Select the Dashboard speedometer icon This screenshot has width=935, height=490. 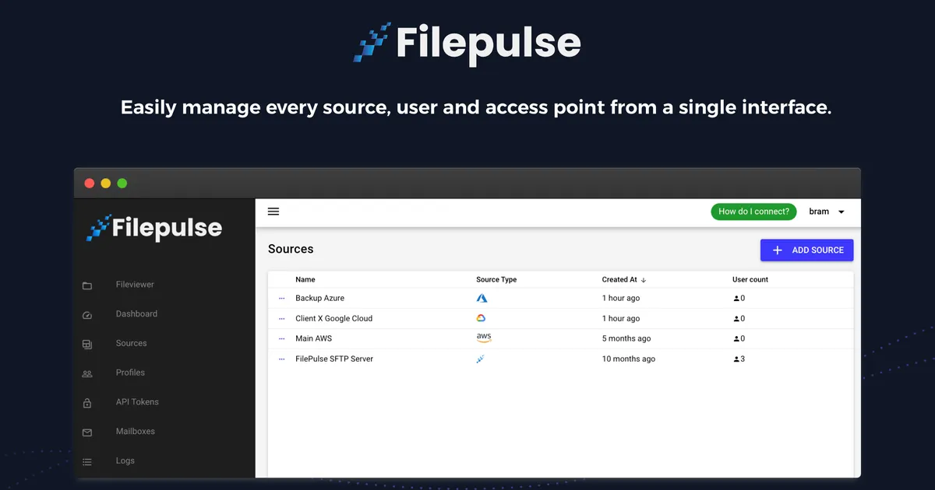(x=87, y=314)
